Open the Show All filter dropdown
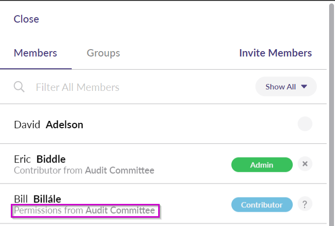 pos(286,86)
